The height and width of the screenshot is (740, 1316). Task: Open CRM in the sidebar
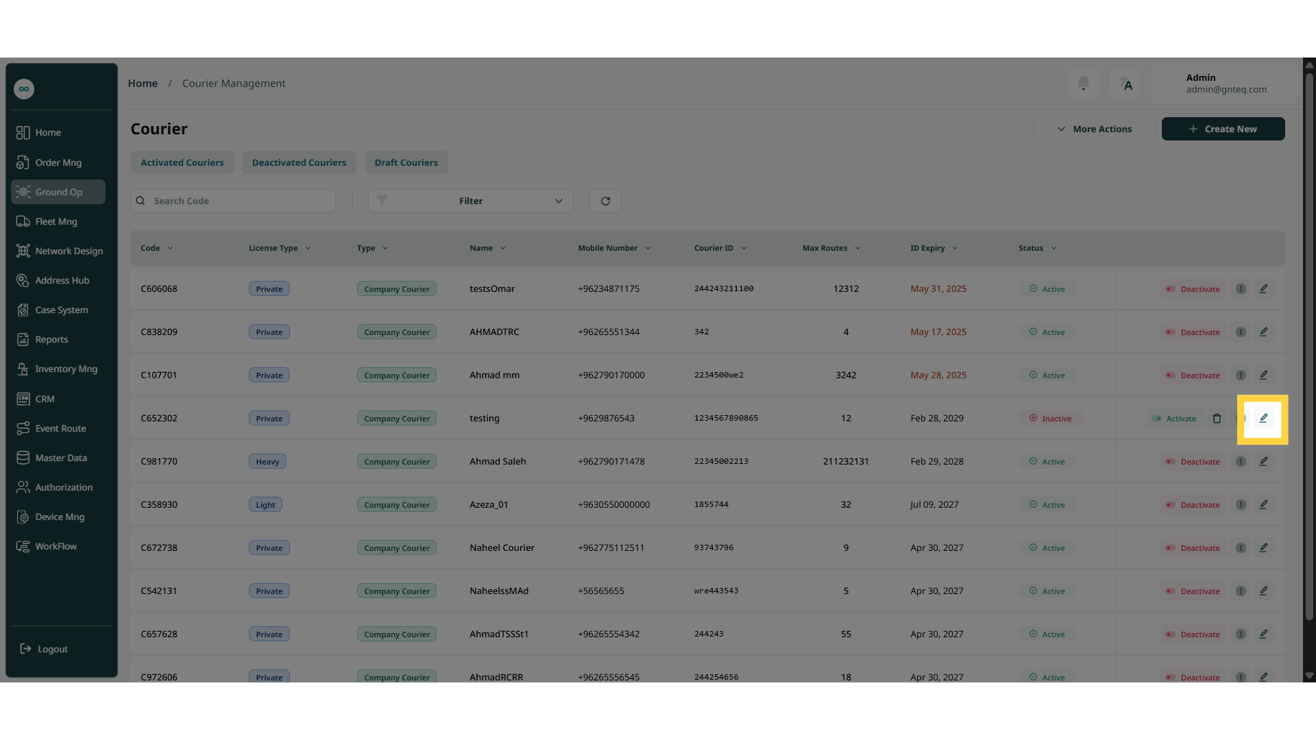[58, 399]
